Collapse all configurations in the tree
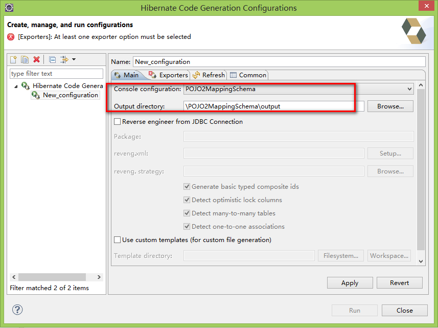Viewport: 438px width, 328px height. pyautogui.click(x=52, y=59)
